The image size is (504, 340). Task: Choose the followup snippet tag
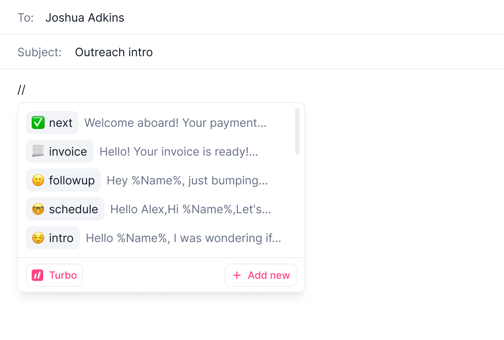click(63, 180)
